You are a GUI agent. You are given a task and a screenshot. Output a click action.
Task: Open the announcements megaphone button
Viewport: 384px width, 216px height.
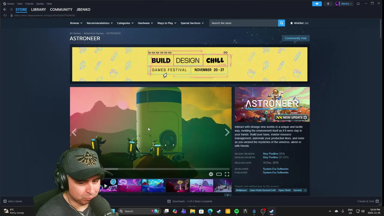point(317,4)
